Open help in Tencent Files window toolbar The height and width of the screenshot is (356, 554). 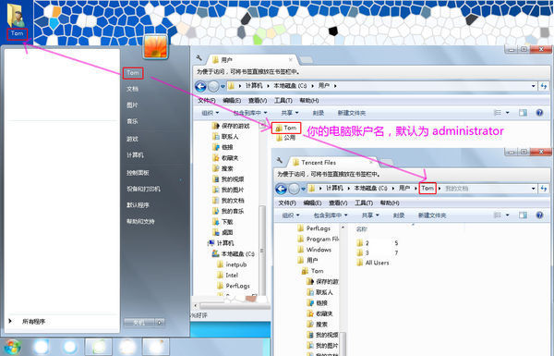pos(539,215)
